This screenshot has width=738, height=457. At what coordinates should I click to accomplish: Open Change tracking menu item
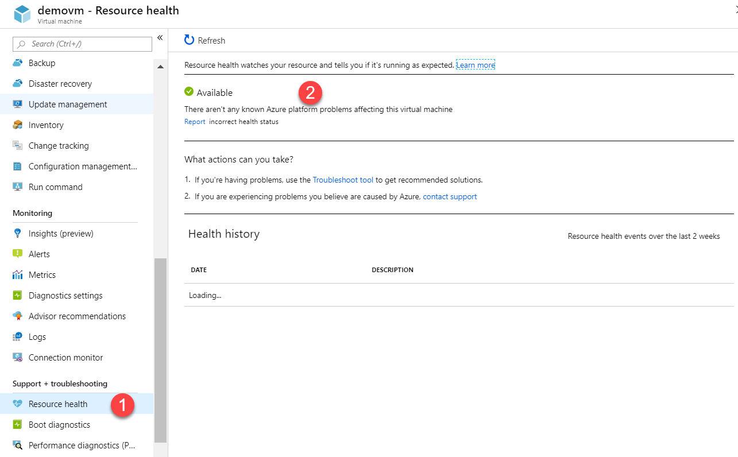[x=59, y=146]
